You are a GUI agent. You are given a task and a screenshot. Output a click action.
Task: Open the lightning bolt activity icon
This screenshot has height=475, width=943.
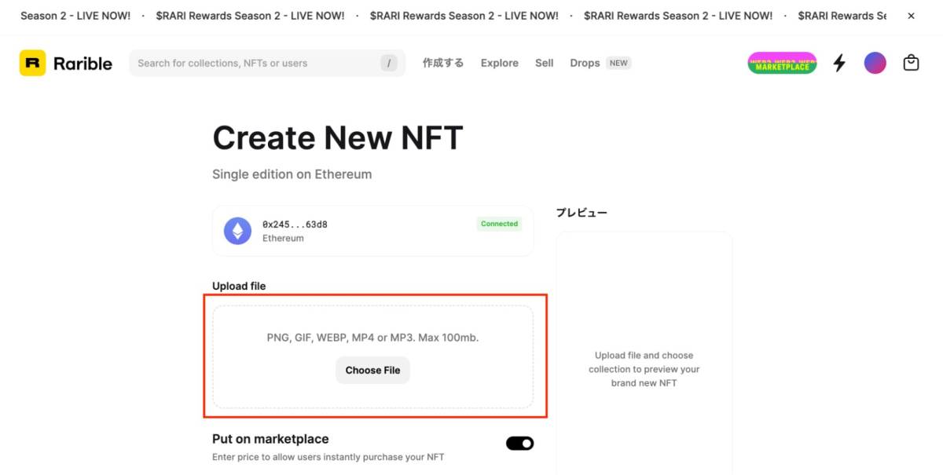(838, 63)
